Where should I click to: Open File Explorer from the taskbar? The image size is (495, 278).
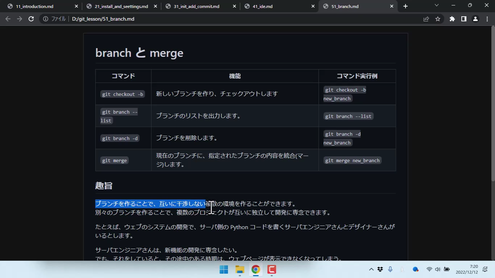point(240,269)
